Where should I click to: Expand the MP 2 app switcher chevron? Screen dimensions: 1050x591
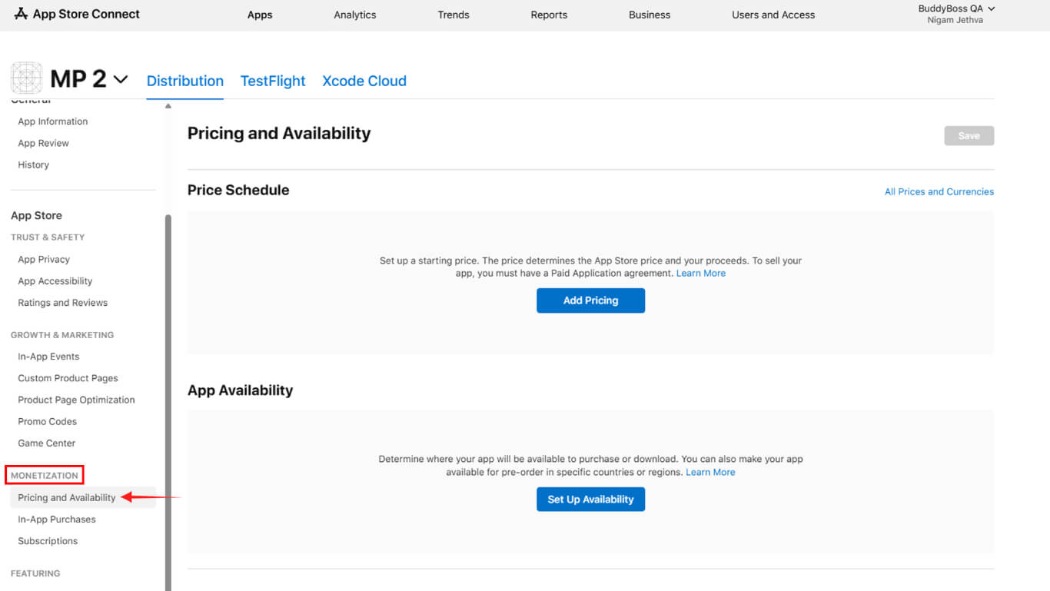coord(121,79)
